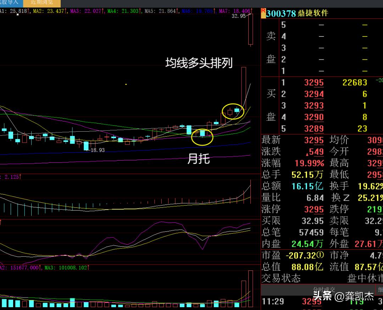Click the 卖限 value 32.2
383x310 pixels.
[x=374, y=221]
